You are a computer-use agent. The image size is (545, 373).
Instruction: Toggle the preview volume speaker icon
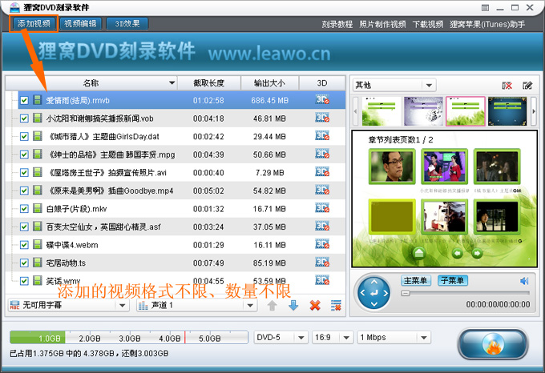click(524, 281)
